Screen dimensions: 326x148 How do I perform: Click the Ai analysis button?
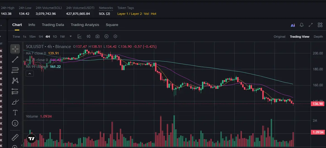pyautogui.click(x=293, y=25)
